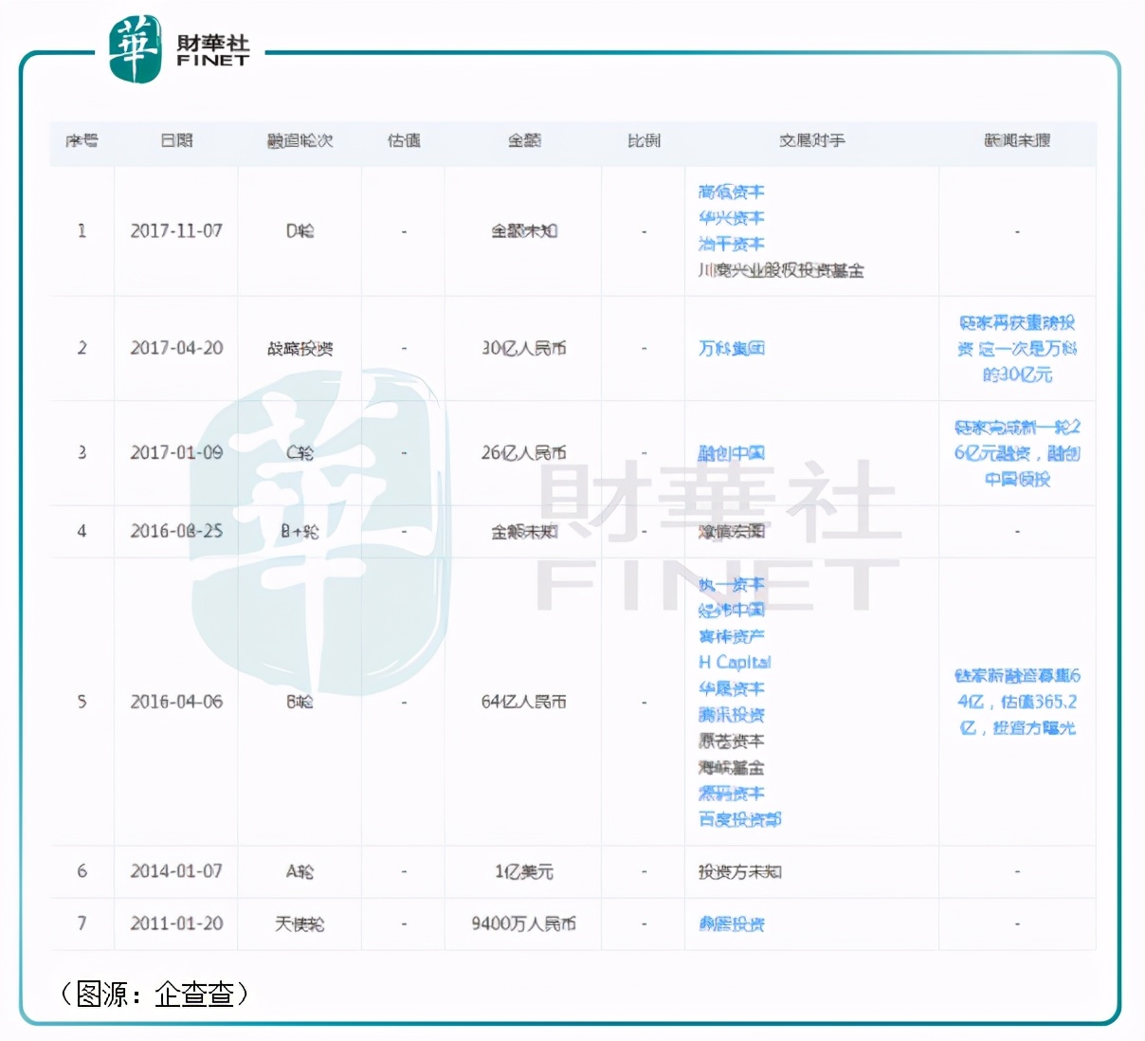
Task: Select the 融资轮次 column header
Action: coord(300,140)
